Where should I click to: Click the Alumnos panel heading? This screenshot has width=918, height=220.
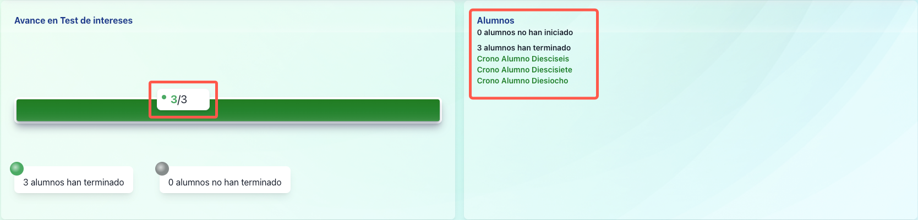495,20
